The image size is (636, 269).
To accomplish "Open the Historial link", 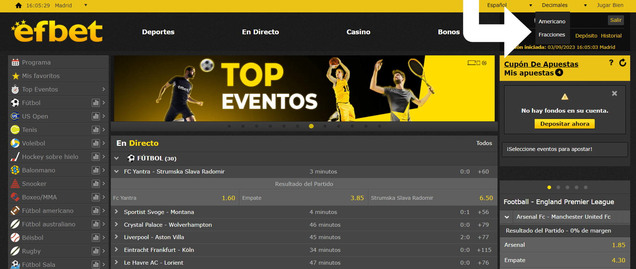I will tap(611, 36).
